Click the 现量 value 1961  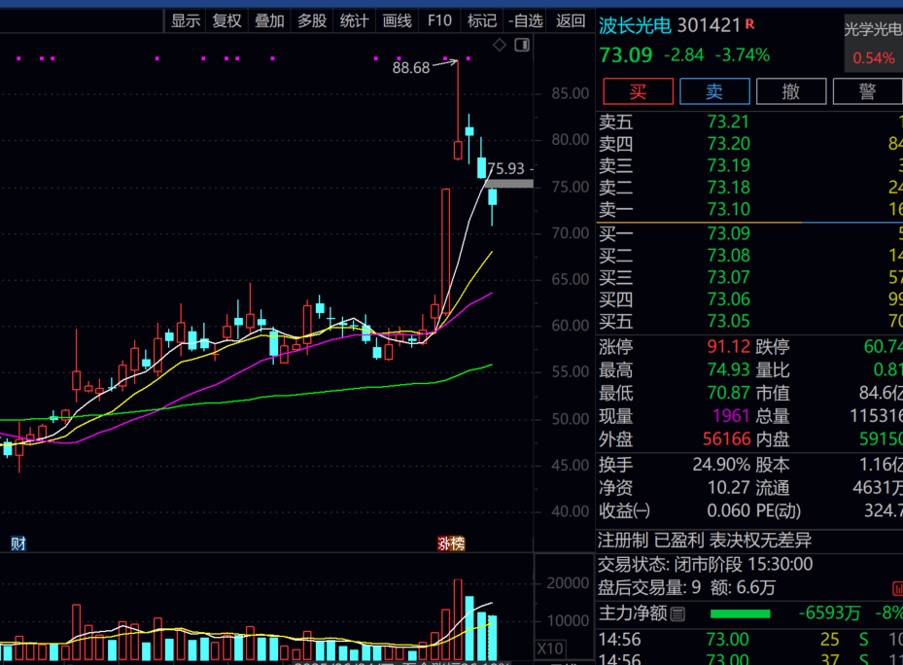(x=731, y=416)
